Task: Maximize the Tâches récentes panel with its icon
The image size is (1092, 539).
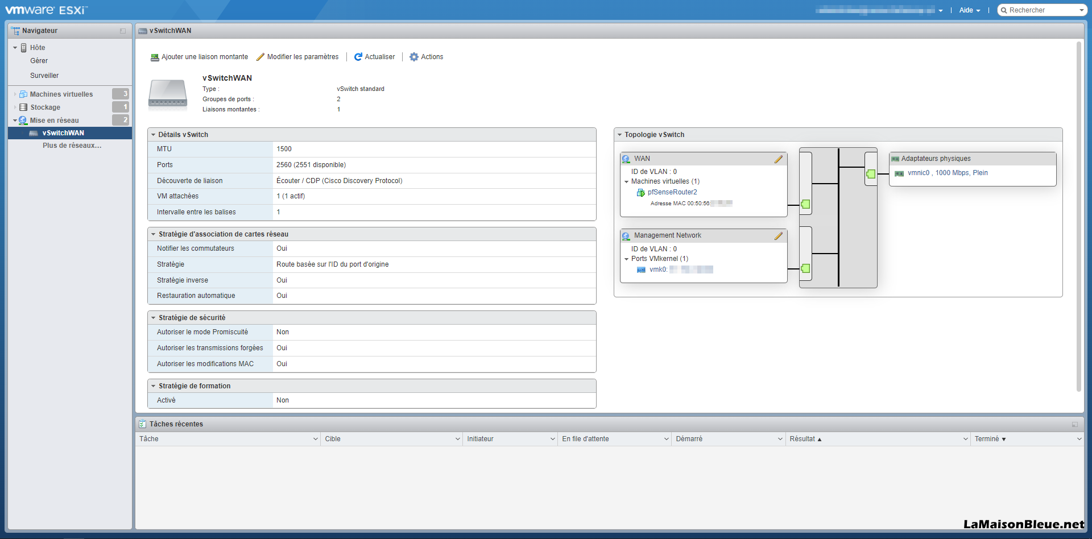Action: [x=1075, y=424]
